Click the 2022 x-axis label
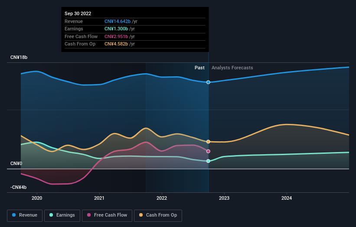Image resolution: width=356 pixels, height=227 pixels. pos(162,198)
